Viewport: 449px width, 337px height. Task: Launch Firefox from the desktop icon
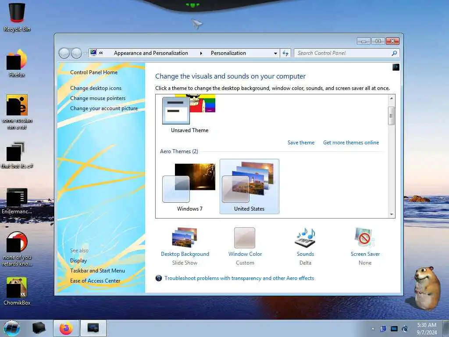(17, 64)
